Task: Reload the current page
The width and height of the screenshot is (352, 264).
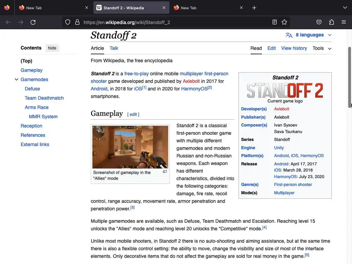Action: click(33, 22)
